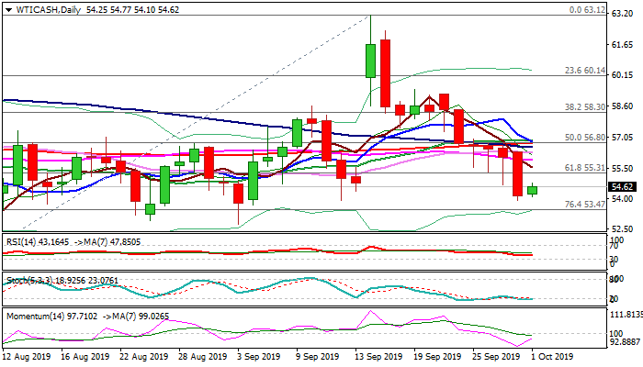Click the 3 Sep 2019 date label
643x367 pixels.
260,356
